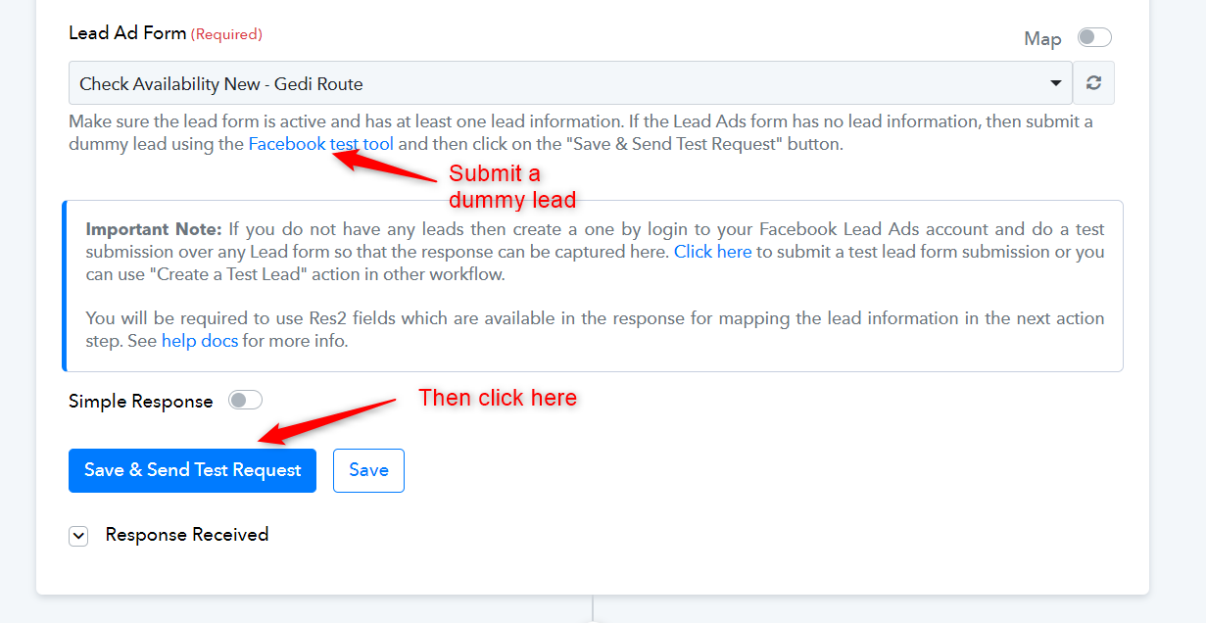This screenshot has height=623, width=1206.
Task: Click the Response Received chevron icon
Action: tap(78, 536)
